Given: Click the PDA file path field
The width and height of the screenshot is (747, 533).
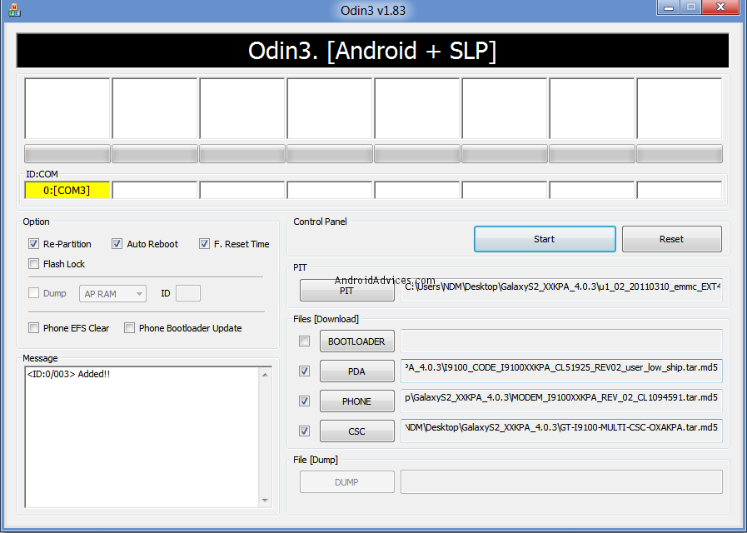Looking at the screenshot, I should pos(561,371).
